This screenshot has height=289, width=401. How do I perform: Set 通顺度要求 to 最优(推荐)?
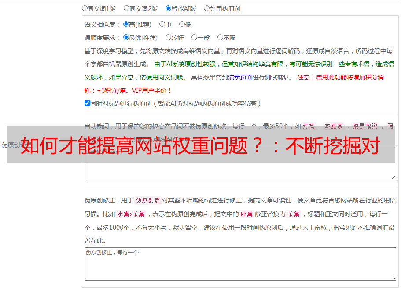pos(126,37)
